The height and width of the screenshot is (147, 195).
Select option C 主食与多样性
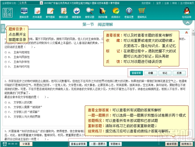[x=6, y=62]
